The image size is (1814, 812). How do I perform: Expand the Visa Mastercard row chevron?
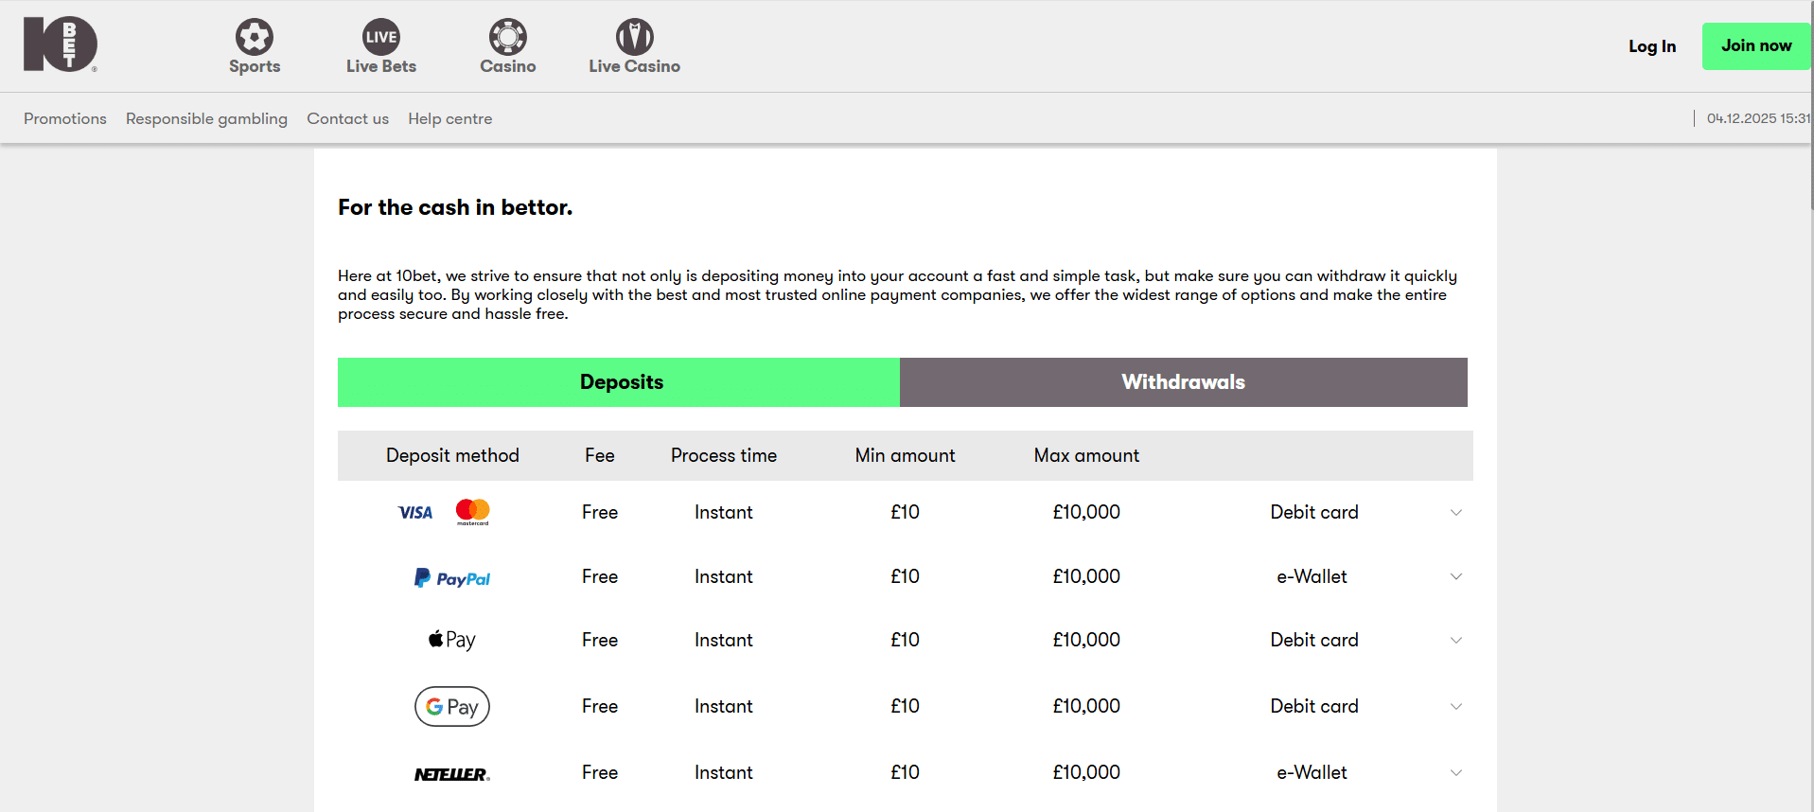pos(1456,513)
